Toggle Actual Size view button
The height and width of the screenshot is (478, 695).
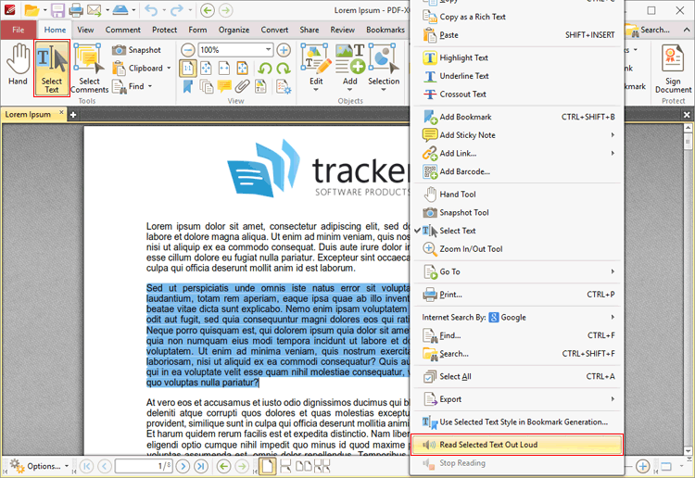click(187, 69)
